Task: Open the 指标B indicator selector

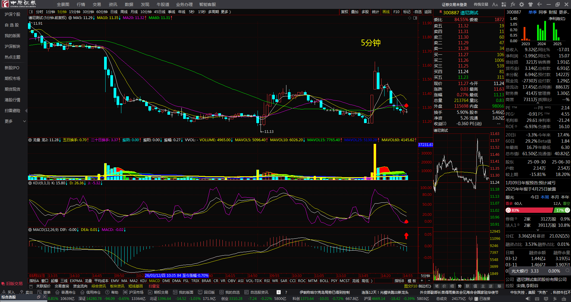Action: [399, 281]
